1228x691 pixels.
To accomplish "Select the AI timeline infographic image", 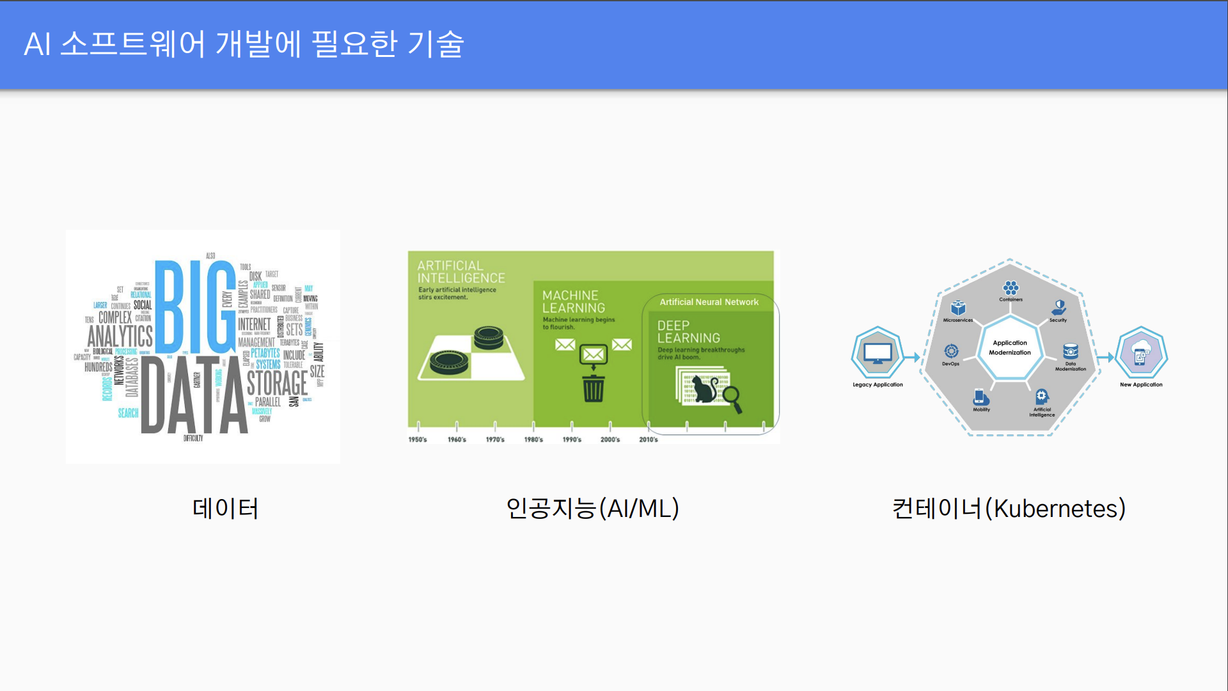I will click(x=593, y=346).
